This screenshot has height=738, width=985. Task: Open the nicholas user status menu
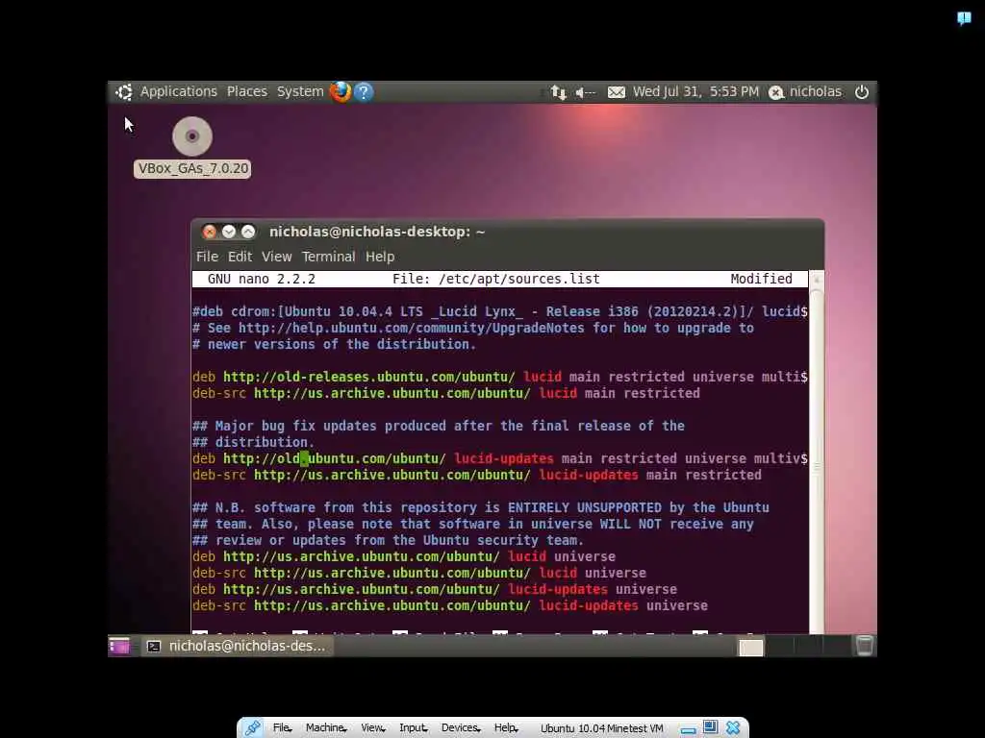point(806,91)
